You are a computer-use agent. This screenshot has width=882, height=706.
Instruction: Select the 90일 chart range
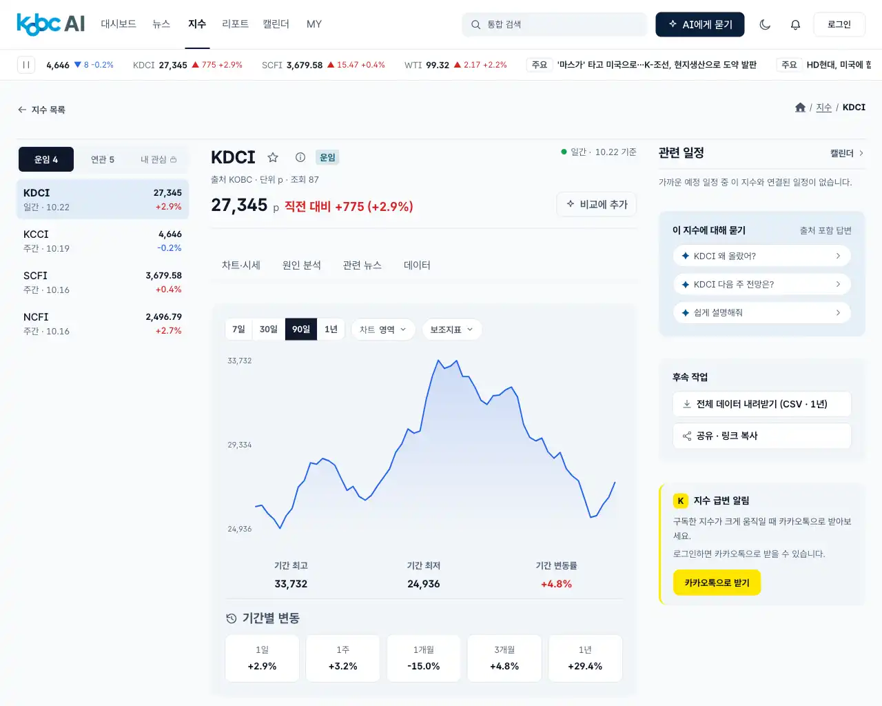tap(301, 330)
